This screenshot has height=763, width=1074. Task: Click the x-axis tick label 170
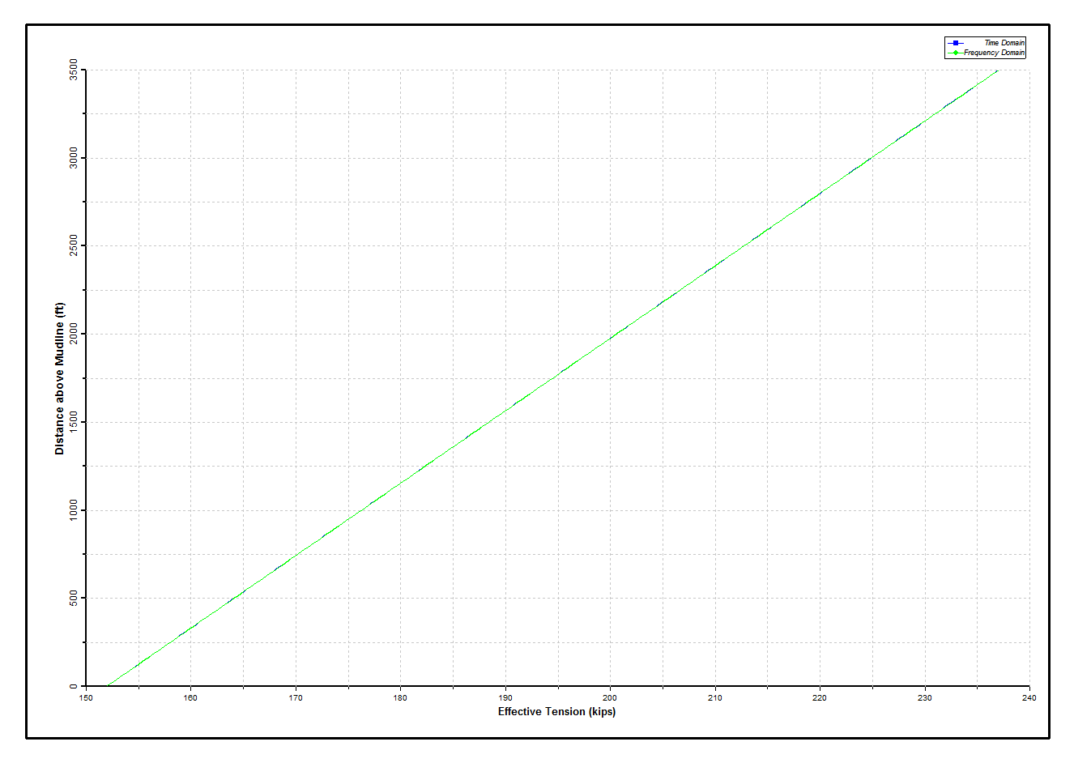pyautogui.click(x=296, y=697)
